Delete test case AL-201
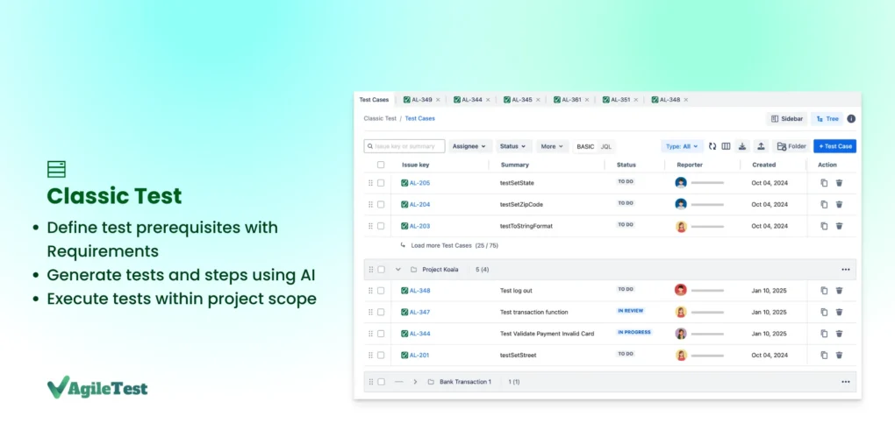Viewport: 895px width, 437px height. pos(839,355)
